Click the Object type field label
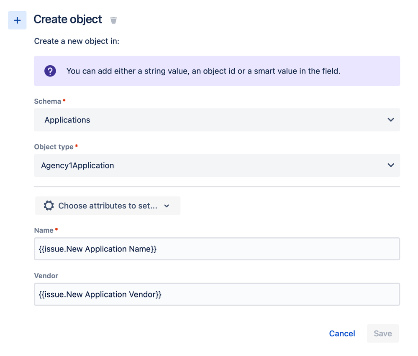The width and height of the screenshot is (418, 356). [54, 147]
